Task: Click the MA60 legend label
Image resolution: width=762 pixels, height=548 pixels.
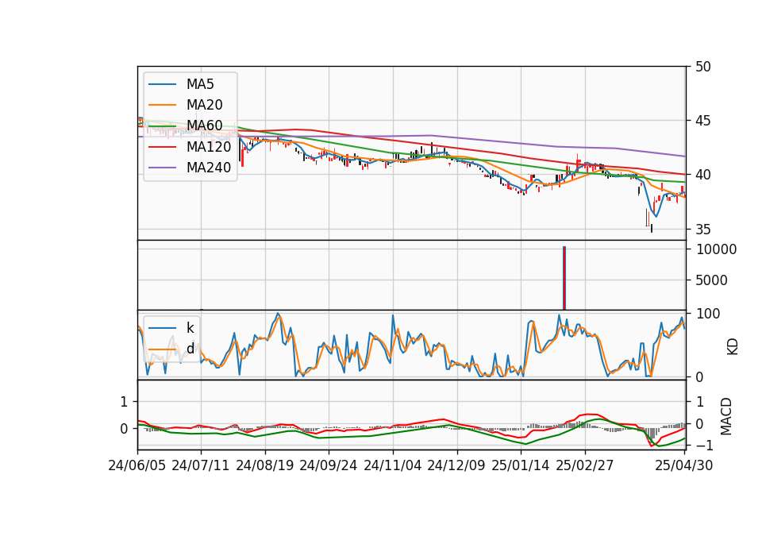Action: [204, 126]
